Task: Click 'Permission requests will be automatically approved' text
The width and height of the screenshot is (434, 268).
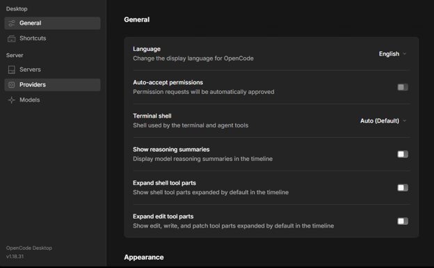Action: click(203, 92)
